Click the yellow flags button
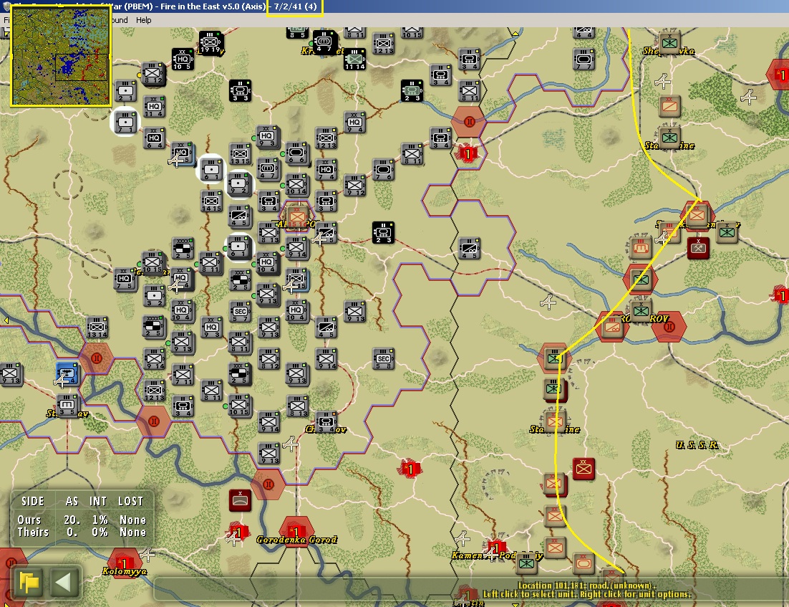Image resolution: width=789 pixels, height=607 pixels. (x=29, y=583)
